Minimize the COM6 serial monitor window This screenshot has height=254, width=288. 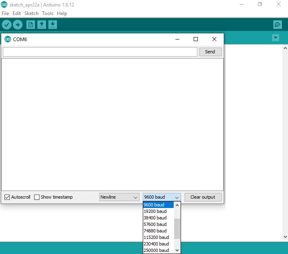pos(177,39)
